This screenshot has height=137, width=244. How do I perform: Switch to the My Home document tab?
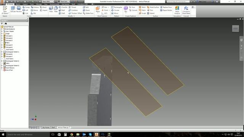(x=46, y=127)
